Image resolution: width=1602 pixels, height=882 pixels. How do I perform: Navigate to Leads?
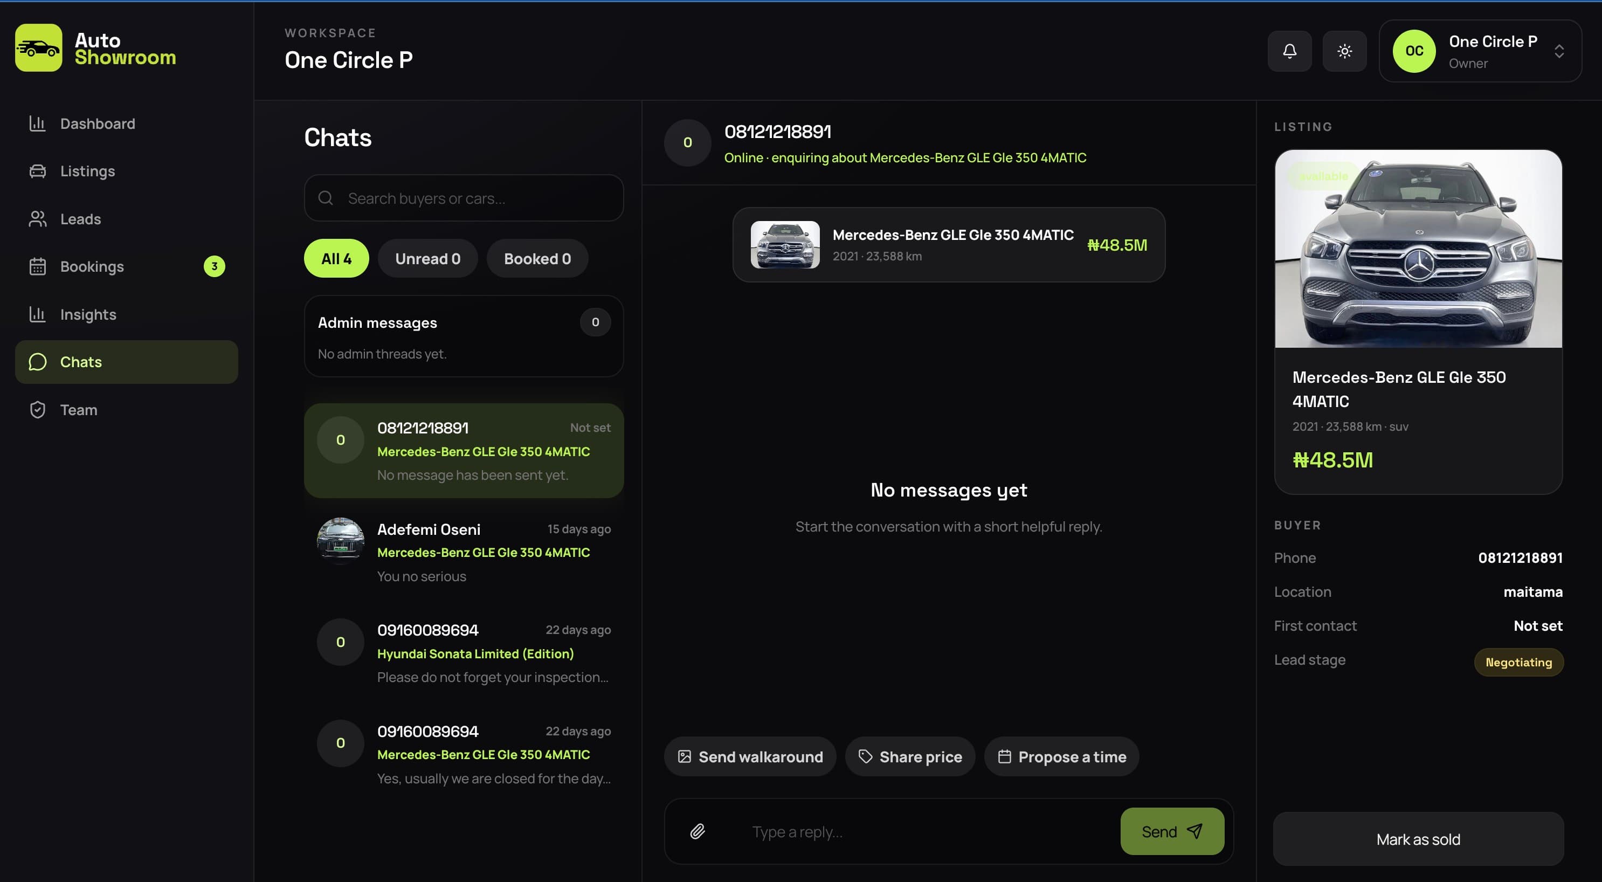126,219
